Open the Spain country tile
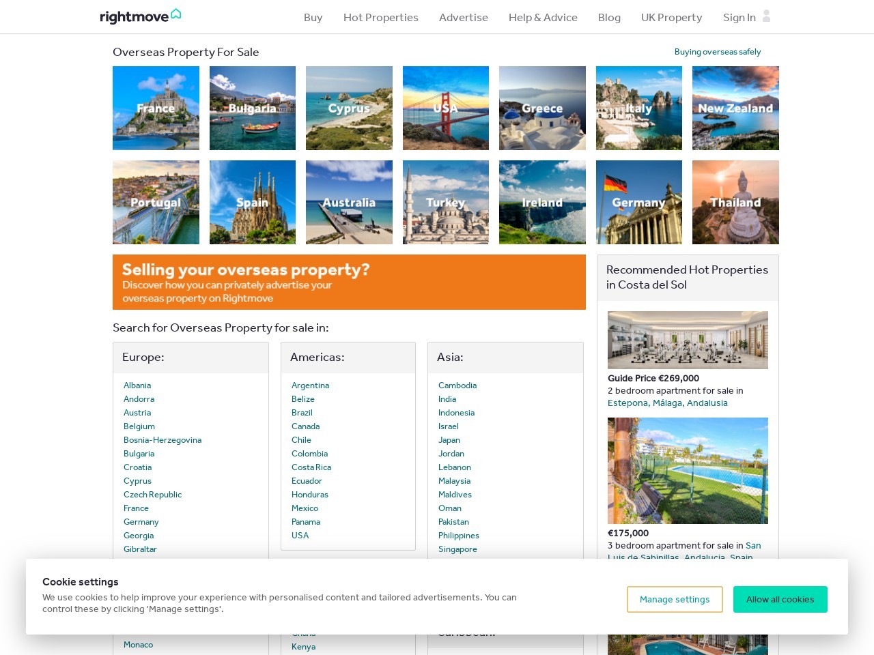 [252, 202]
